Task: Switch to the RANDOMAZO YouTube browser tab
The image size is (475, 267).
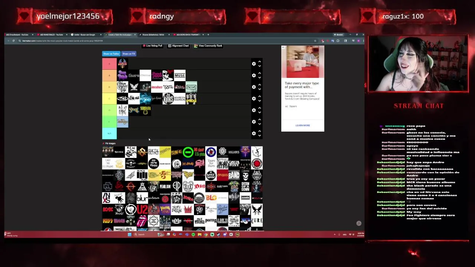Action: click(x=51, y=35)
